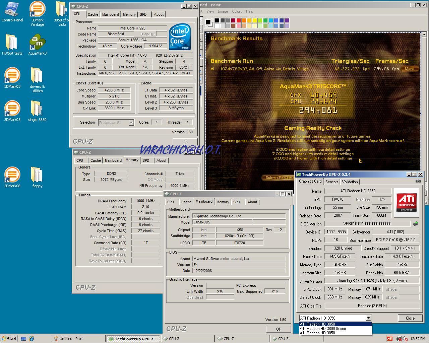Open the Start menu

click(x=9, y=339)
